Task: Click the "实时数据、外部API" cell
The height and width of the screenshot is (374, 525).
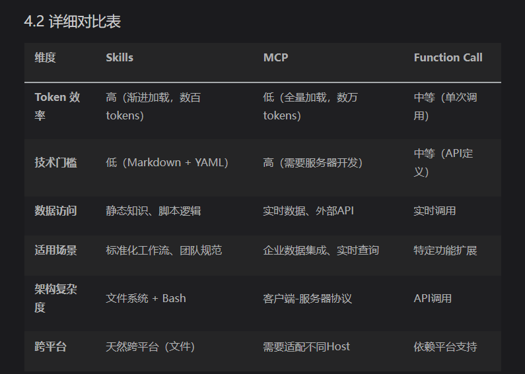Action: (308, 211)
